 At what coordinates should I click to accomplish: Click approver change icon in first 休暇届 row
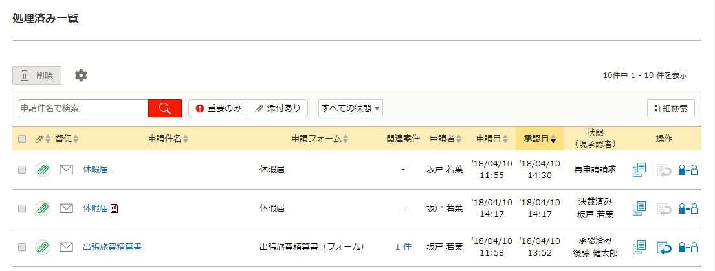point(688,170)
